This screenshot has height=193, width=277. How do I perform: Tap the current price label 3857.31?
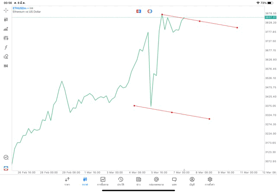tap(271, 17)
